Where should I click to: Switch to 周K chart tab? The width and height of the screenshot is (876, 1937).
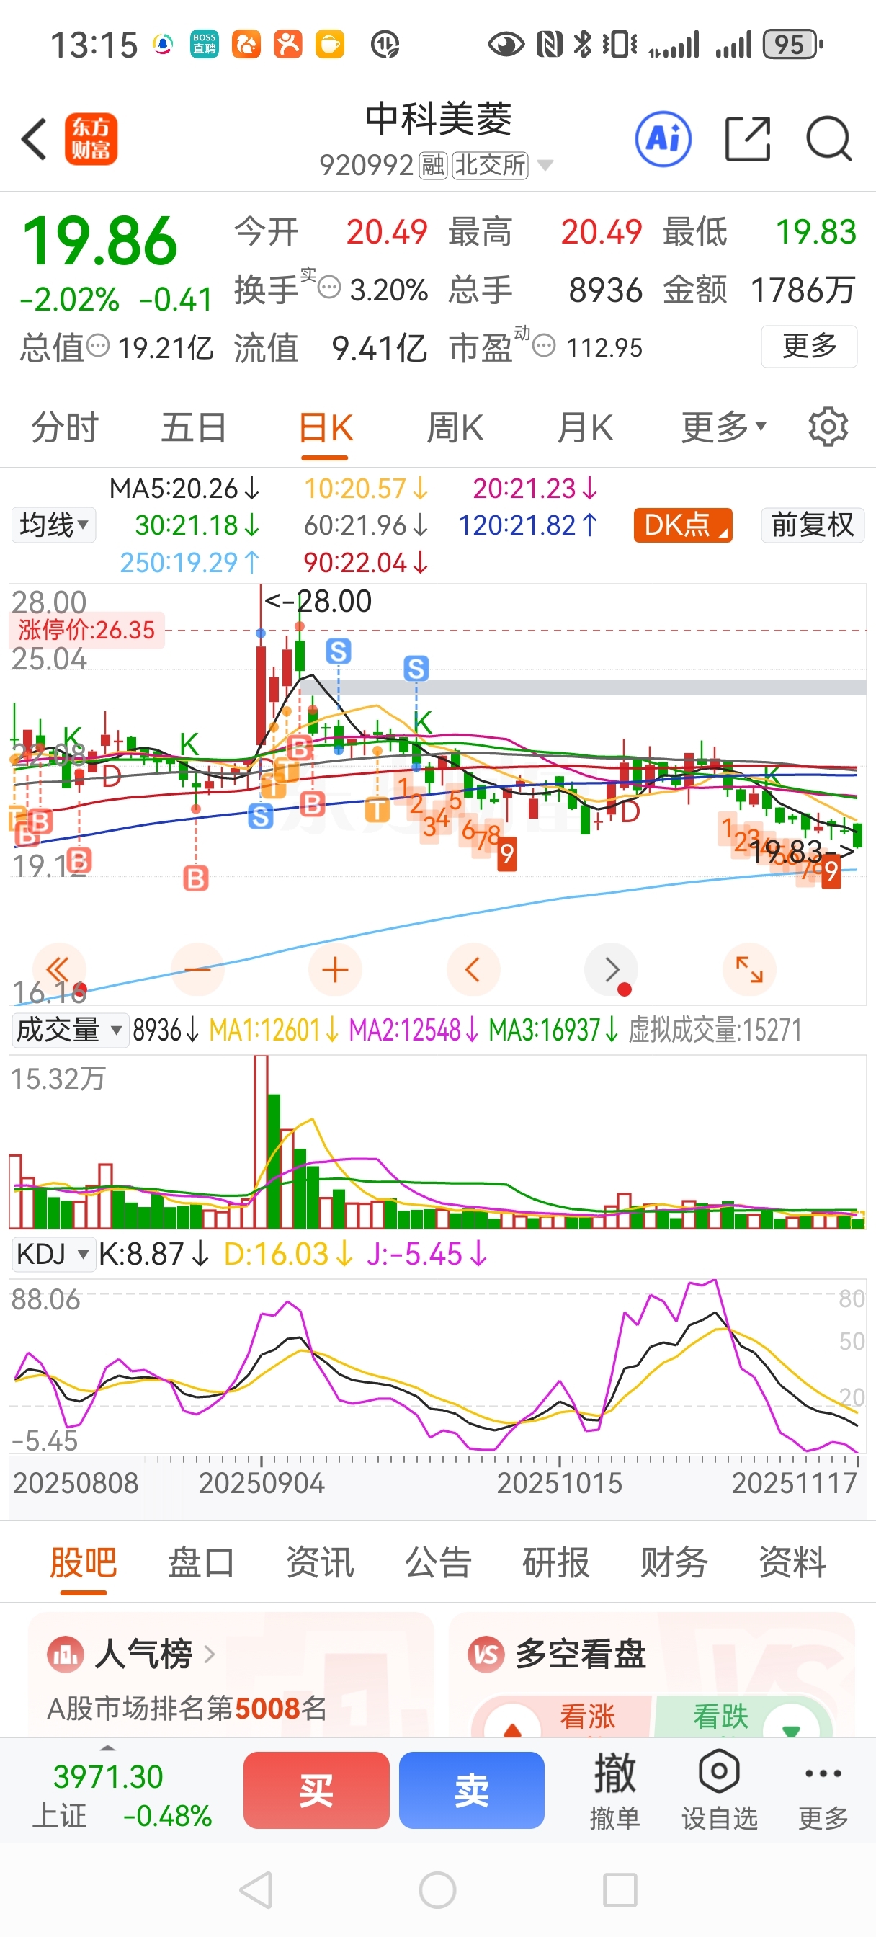pyautogui.click(x=455, y=427)
